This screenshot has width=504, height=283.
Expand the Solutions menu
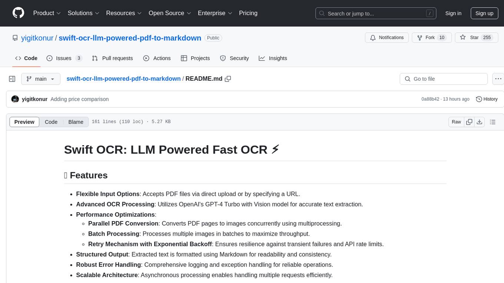click(x=83, y=13)
